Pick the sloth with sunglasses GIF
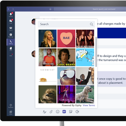Viewport: 126px width, 126px height. click(x=66, y=76)
